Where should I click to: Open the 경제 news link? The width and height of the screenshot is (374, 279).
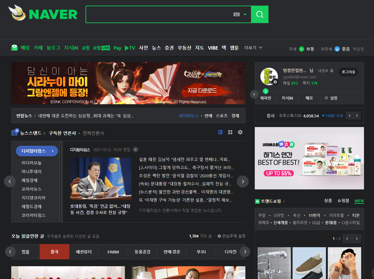point(235,116)
